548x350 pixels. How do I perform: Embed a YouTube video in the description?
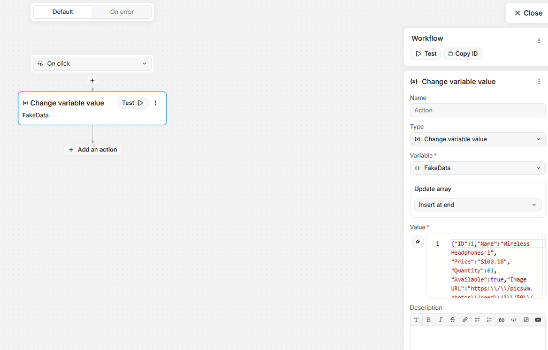(x=538, y=319)
